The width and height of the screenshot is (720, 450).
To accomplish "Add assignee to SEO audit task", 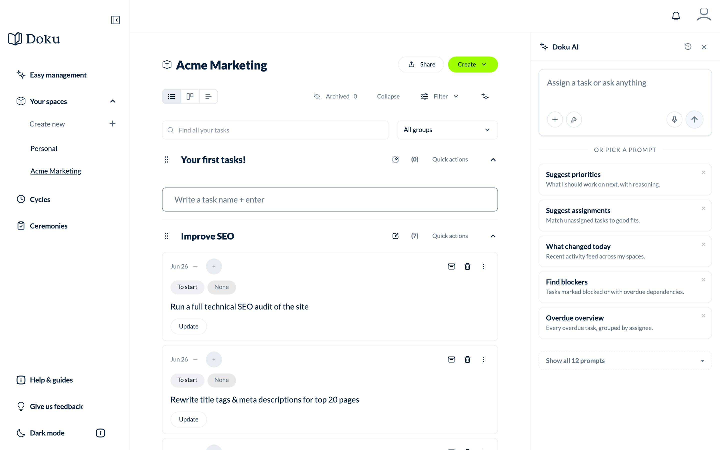I will click(214, 266).
